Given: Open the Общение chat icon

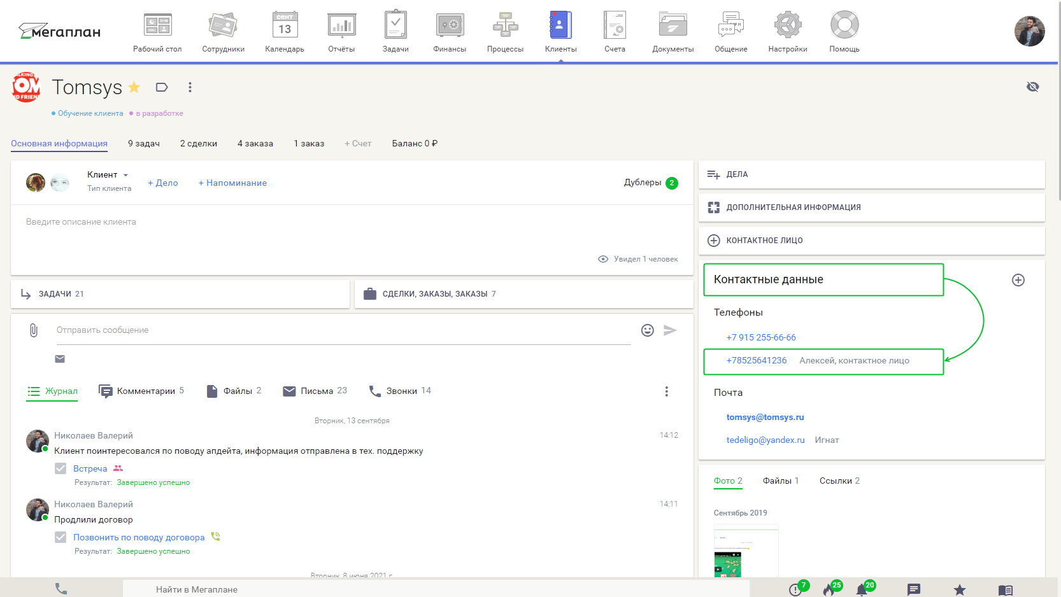Looking at the screenshot, I should (730, 25).
